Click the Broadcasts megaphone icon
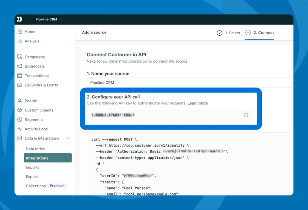 click(x=20, y=66)
